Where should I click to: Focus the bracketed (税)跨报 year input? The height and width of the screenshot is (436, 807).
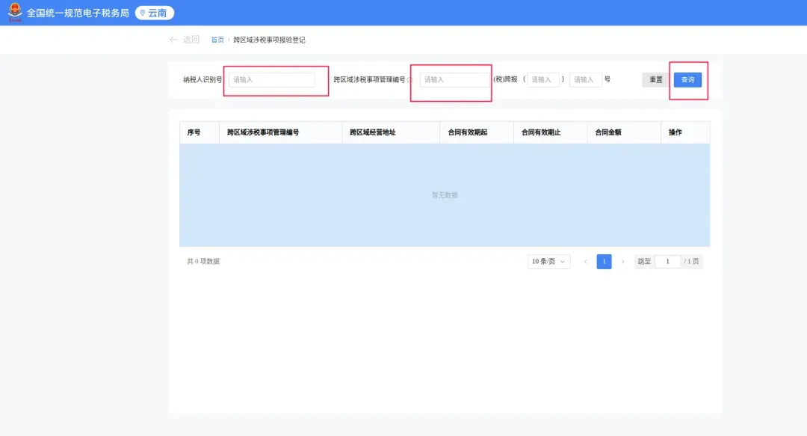pos(543,80)
